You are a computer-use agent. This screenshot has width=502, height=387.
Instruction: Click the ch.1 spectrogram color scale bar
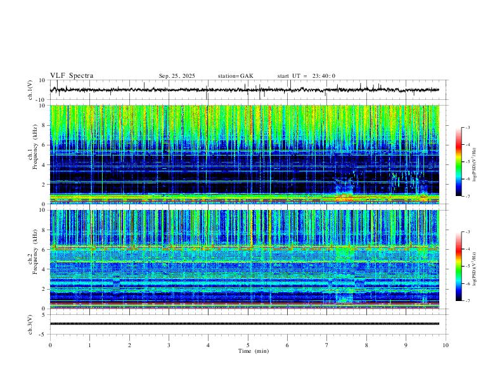[x=458, y=162]
